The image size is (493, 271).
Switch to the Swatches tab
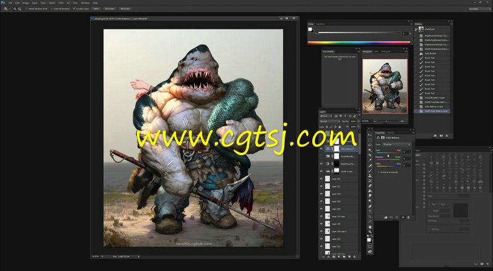320,24
